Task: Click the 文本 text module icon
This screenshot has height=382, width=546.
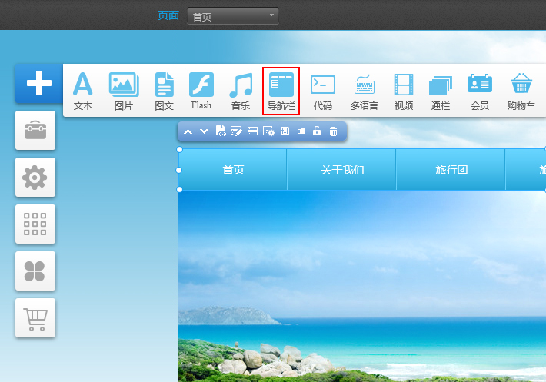Action: (82, 91)
